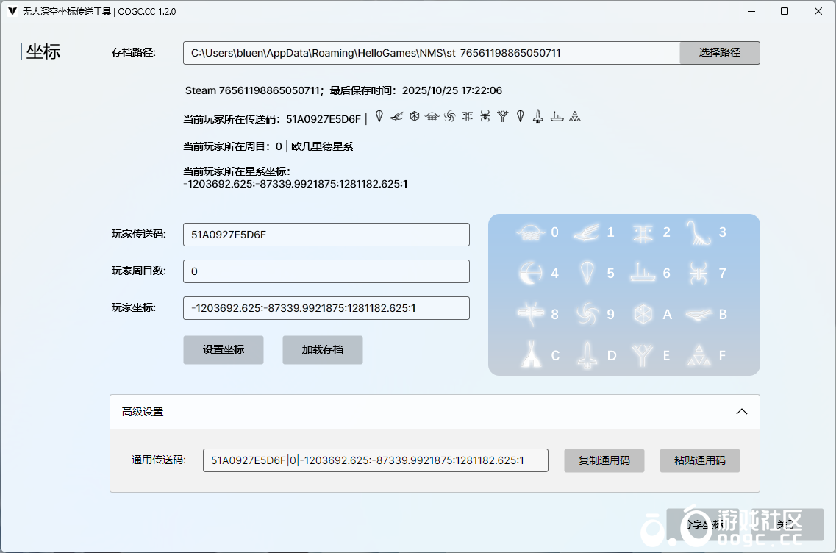Select the Rocket glyph labeled D
The image size is (836, 553).
586,355
